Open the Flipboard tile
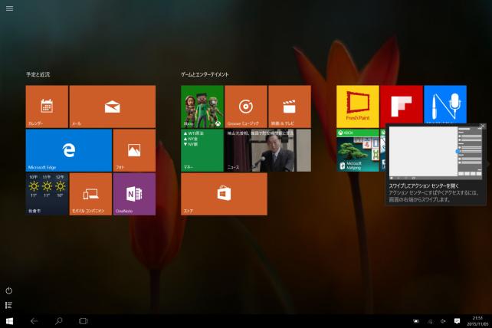This screenshot has width=492, height=328. (x=401, y=106)
